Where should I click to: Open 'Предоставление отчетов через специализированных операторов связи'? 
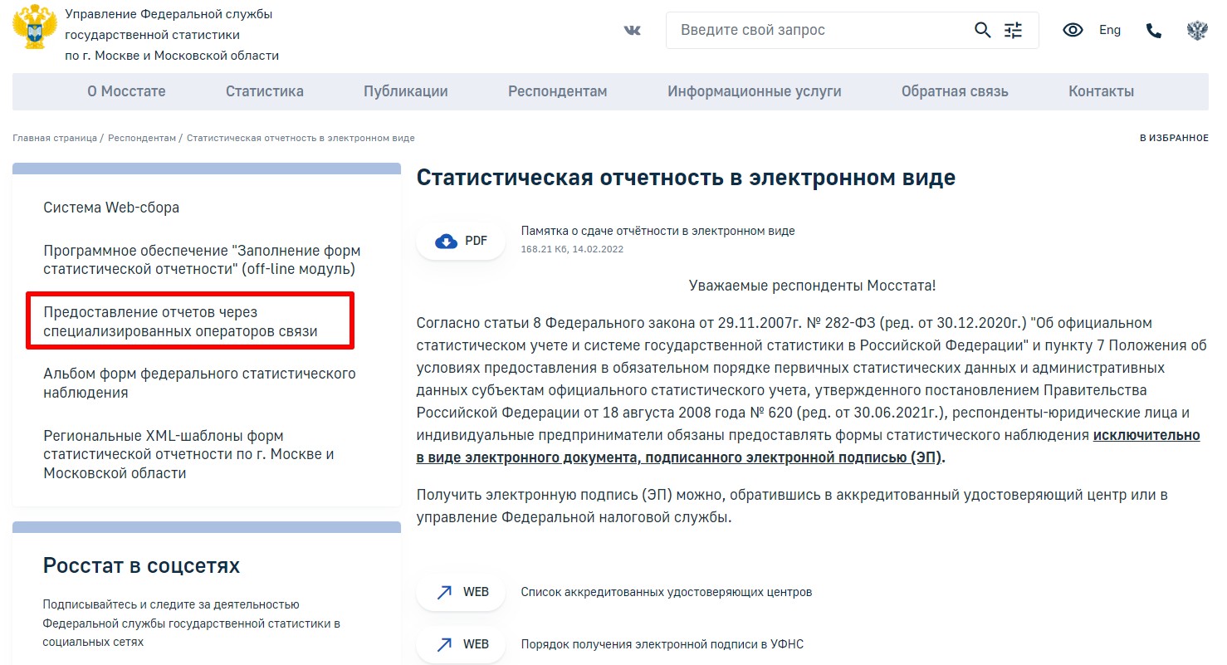coord(180,321)
